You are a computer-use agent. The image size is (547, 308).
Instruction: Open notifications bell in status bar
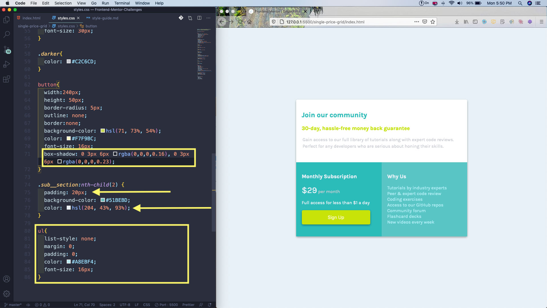click(210, 305)
